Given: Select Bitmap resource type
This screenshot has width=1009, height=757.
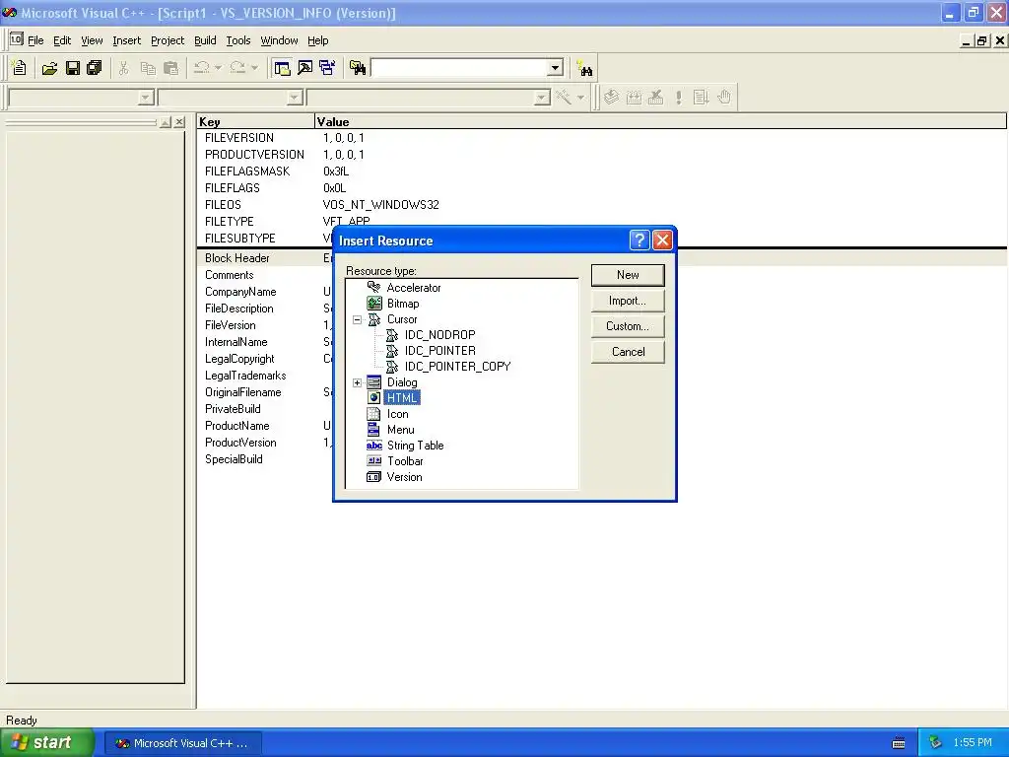Looking at the screenshot, I should [402, 304].
